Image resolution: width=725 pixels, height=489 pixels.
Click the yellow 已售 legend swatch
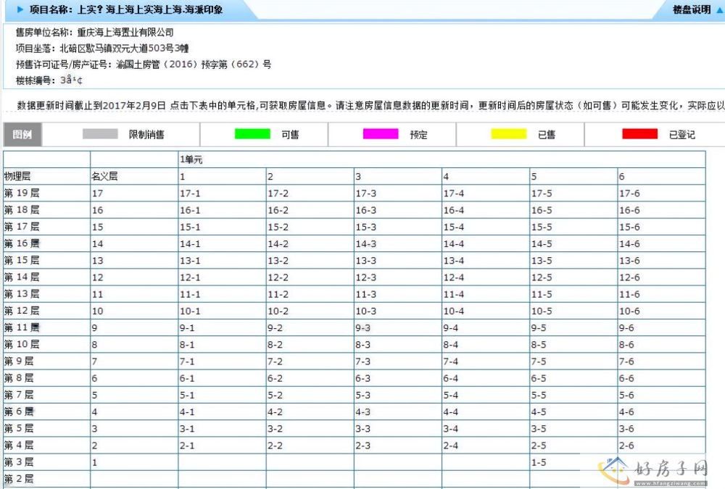pos(509,135)
